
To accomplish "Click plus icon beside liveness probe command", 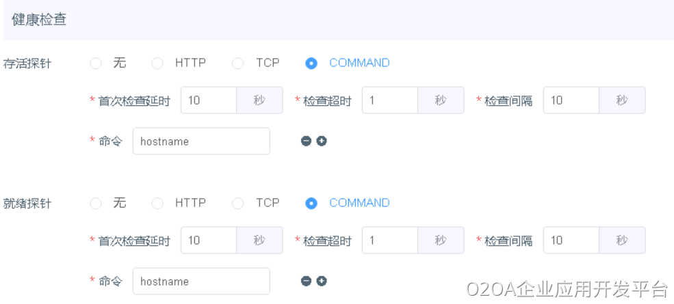I will [322, 141].
